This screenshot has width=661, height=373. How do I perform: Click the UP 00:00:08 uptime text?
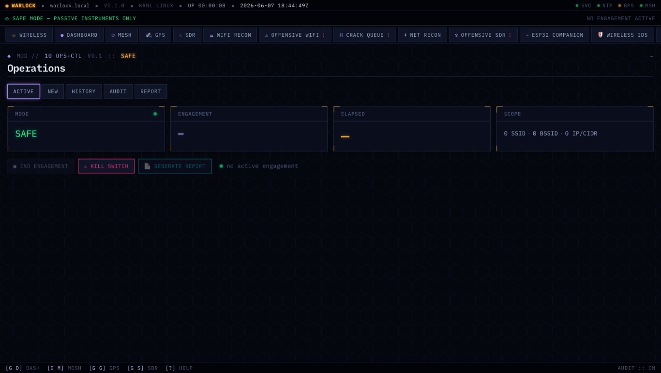pos(207,6)
